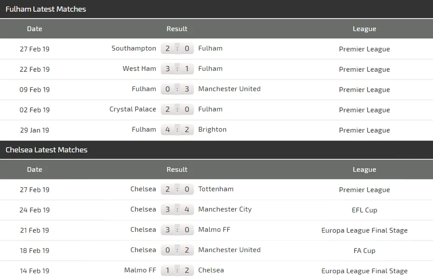433x278 pixels.
Task: Open Manchester City team link
Action: click(225, 209)
